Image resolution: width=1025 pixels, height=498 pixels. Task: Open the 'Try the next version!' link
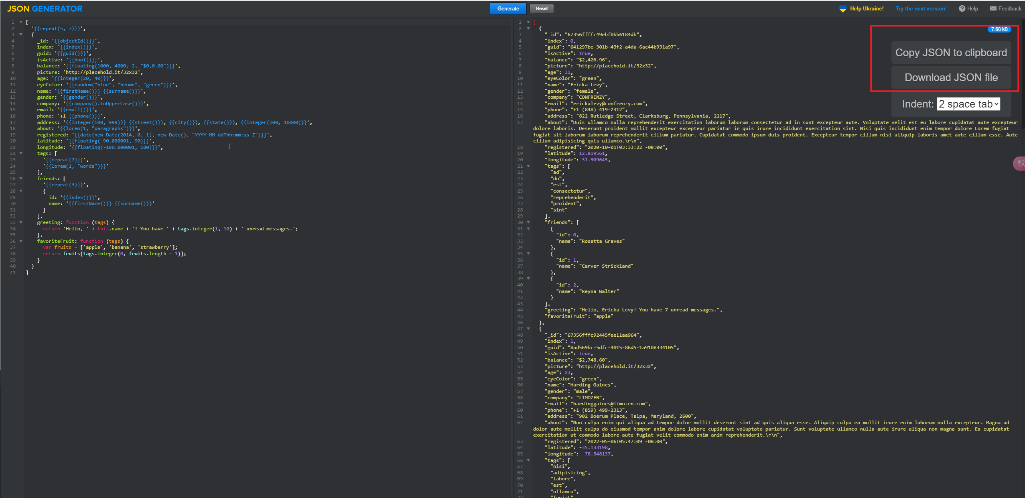click(x=921, y=8)
